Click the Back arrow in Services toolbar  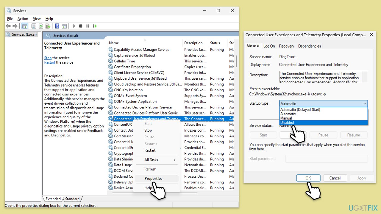[8, 26]
